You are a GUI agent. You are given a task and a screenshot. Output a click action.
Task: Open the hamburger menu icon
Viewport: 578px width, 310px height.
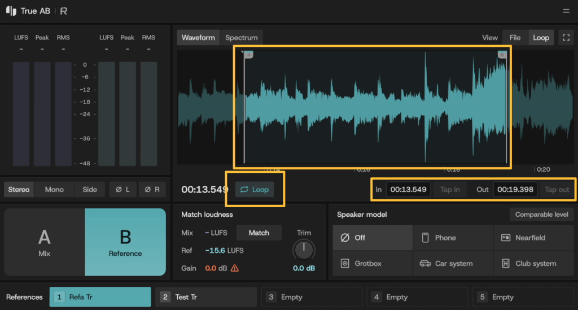(x=566, y=11)
